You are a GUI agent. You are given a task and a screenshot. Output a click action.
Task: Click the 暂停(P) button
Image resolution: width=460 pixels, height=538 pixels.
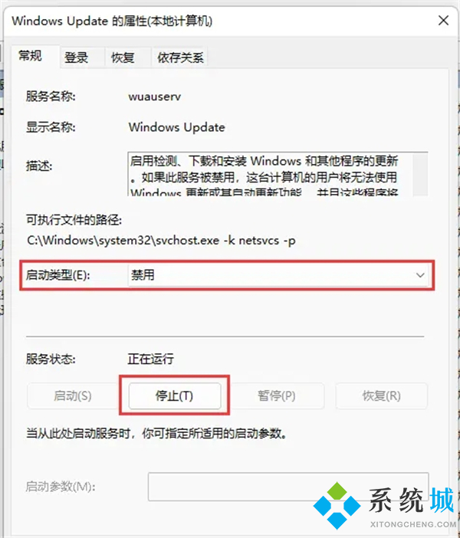276,395
